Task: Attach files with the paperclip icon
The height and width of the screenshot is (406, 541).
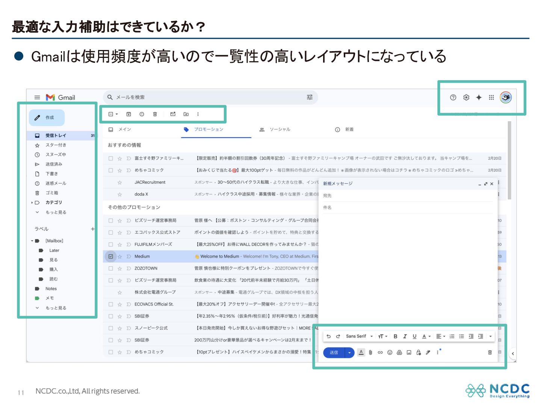Action: (x=370, y=353)
